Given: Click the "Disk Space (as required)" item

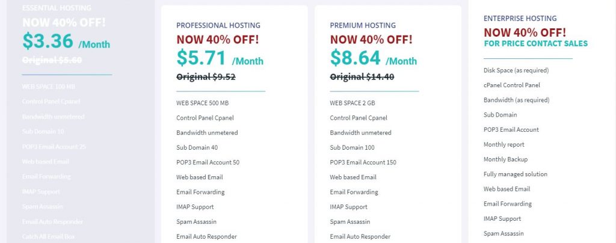Looking at the screenshot, I should point(516,70).
